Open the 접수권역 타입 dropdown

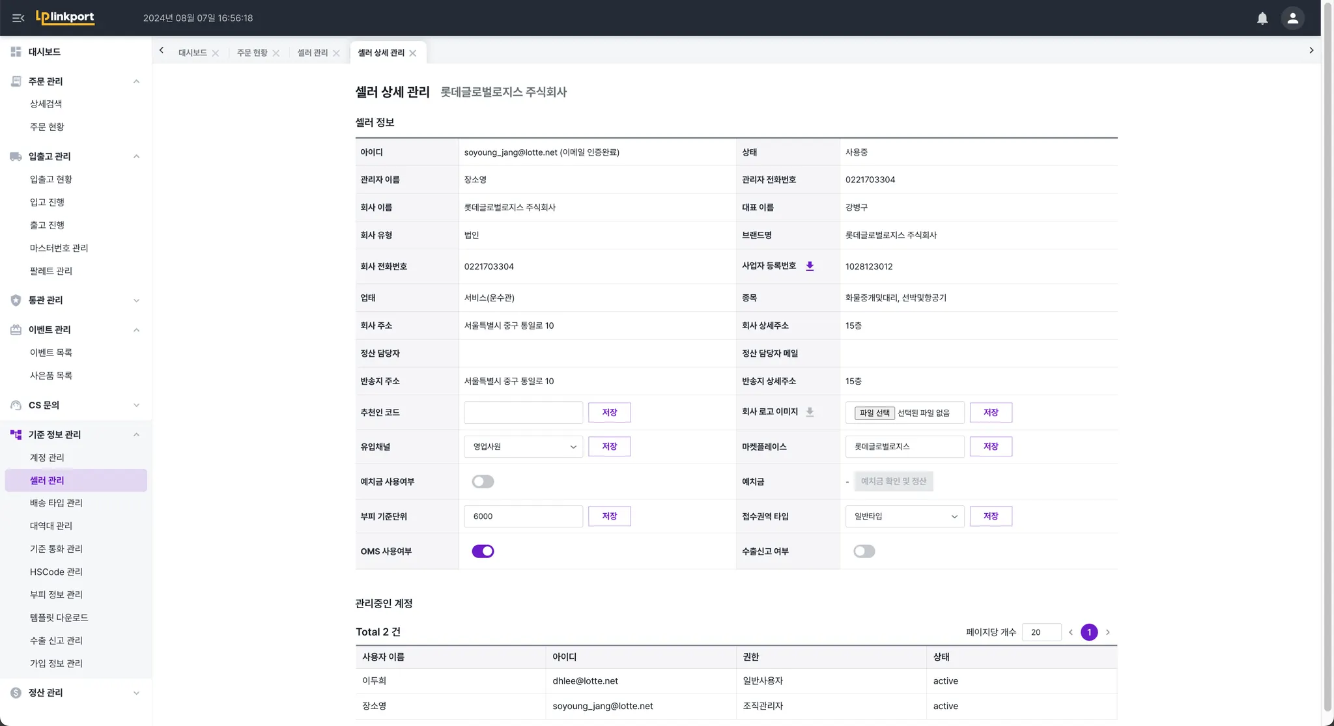(x=904, y=516)
